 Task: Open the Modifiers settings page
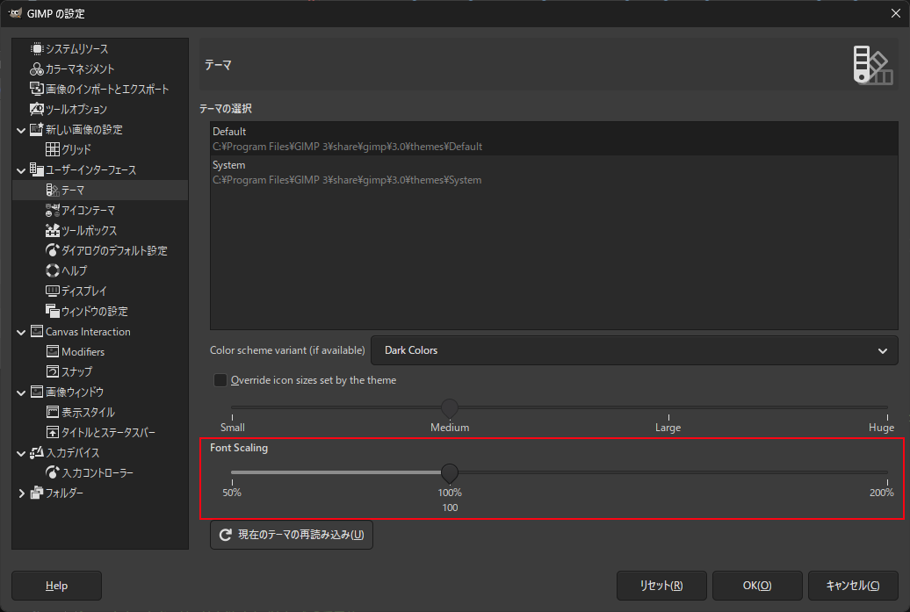(x=83, y=352)
